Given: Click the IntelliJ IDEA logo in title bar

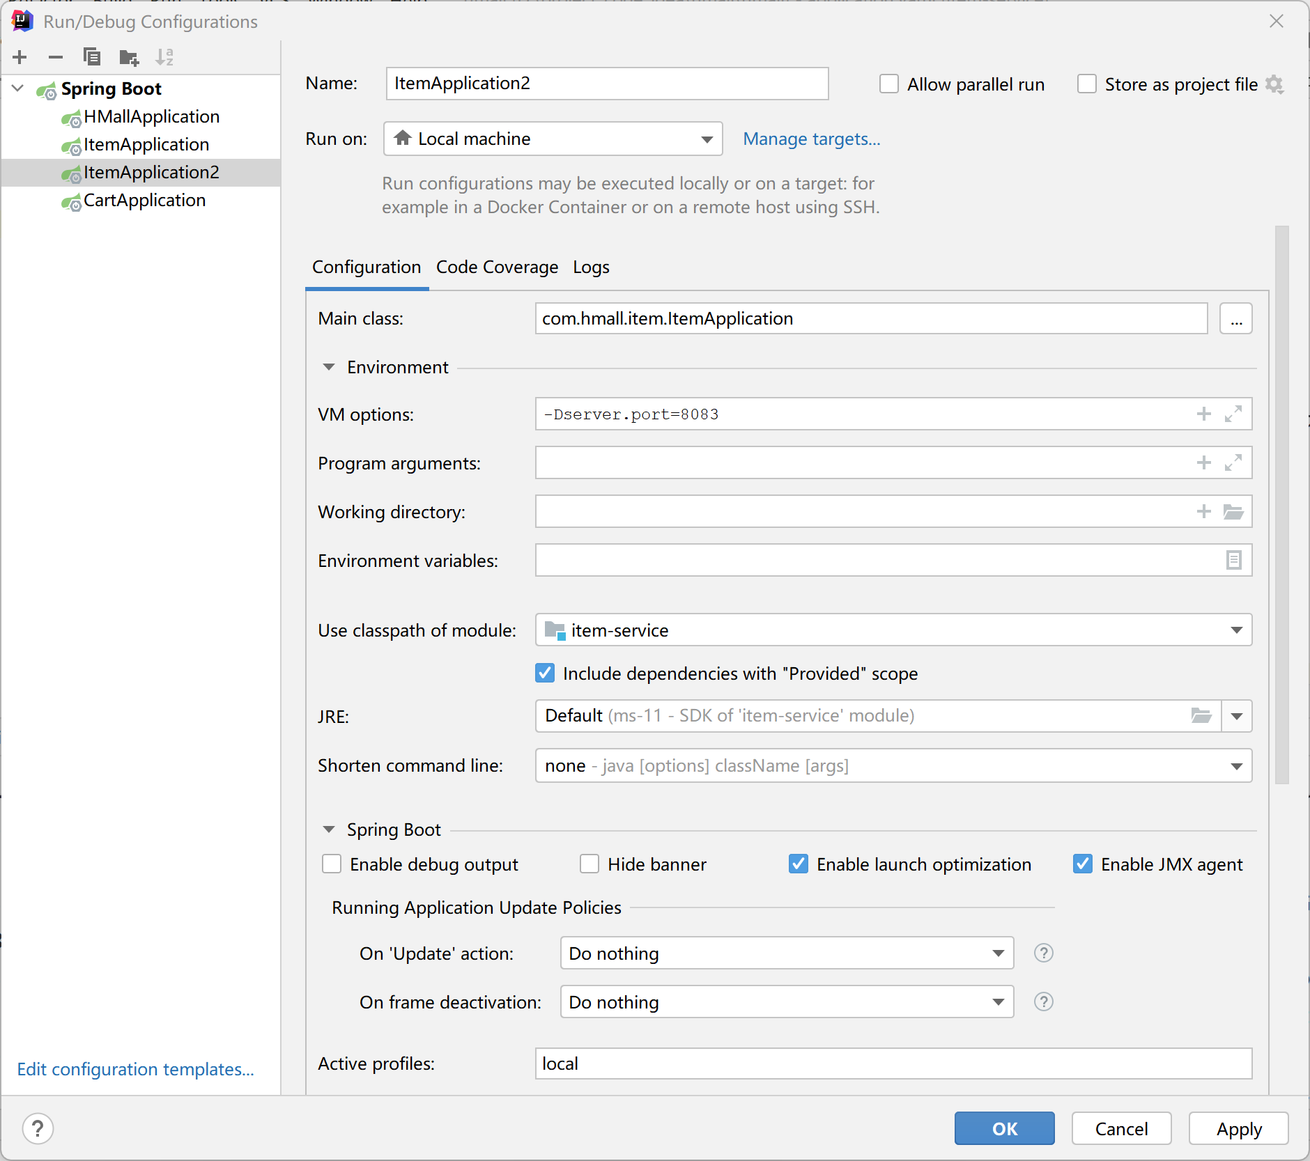Looking at the screenshot, I should tap(22, 21).
